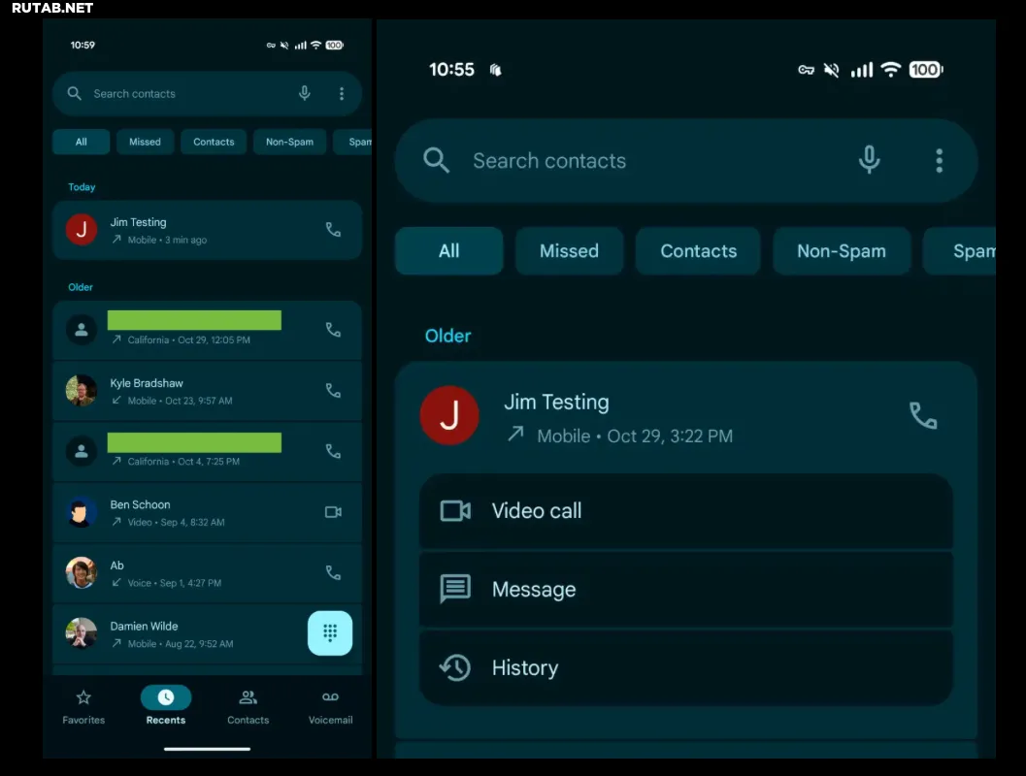Focus the Search contacts field in the right phone

coord(685,161)
